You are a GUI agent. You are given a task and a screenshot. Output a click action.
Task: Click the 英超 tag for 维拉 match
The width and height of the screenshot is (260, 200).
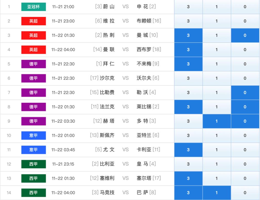33,21
